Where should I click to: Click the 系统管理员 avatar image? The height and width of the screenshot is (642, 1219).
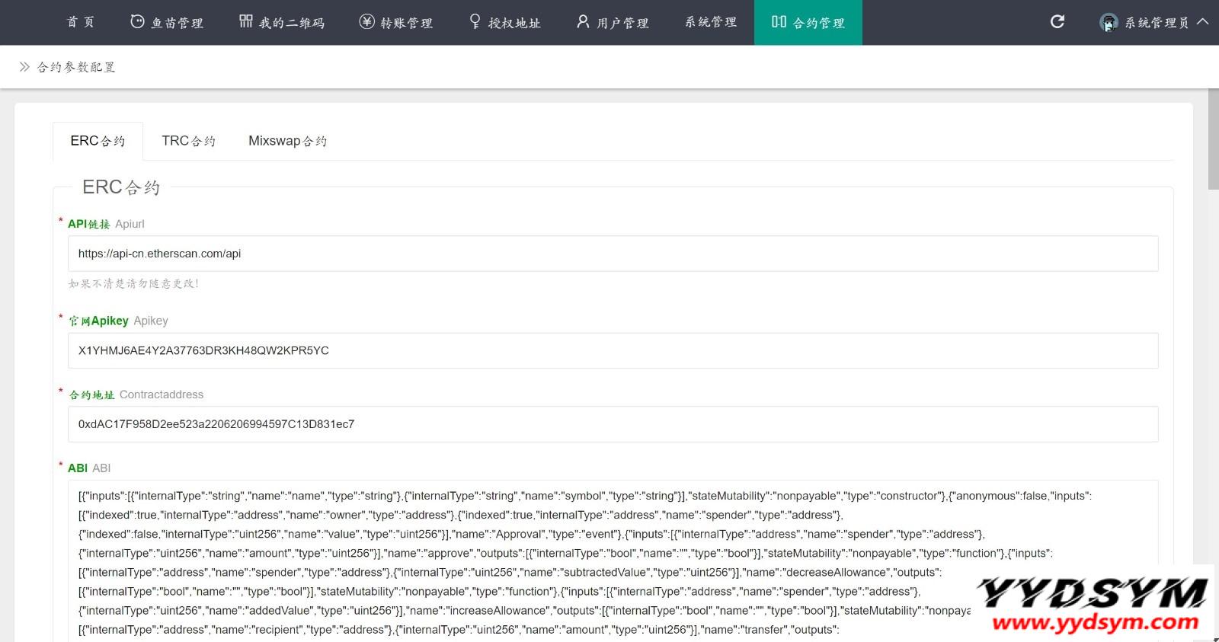[1109, 23]
